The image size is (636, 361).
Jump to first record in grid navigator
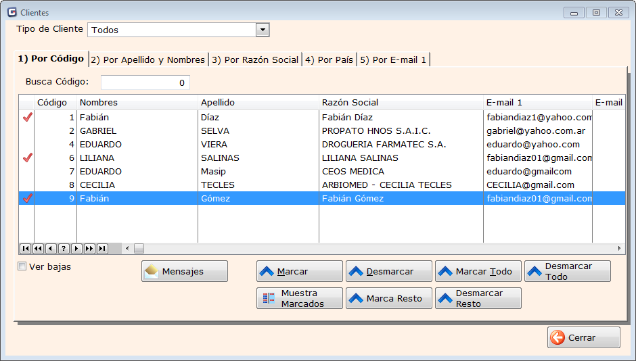(x=25, y=249)
